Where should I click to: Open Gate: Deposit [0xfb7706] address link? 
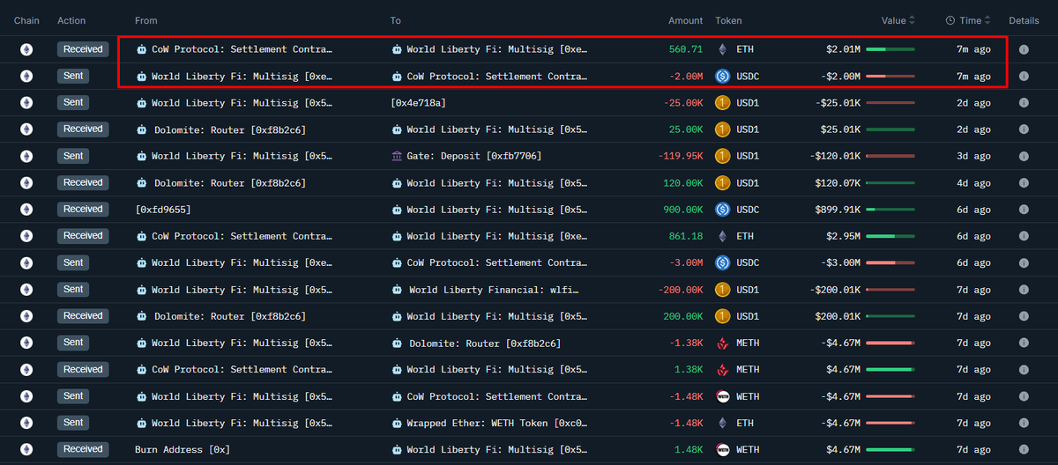473,156
